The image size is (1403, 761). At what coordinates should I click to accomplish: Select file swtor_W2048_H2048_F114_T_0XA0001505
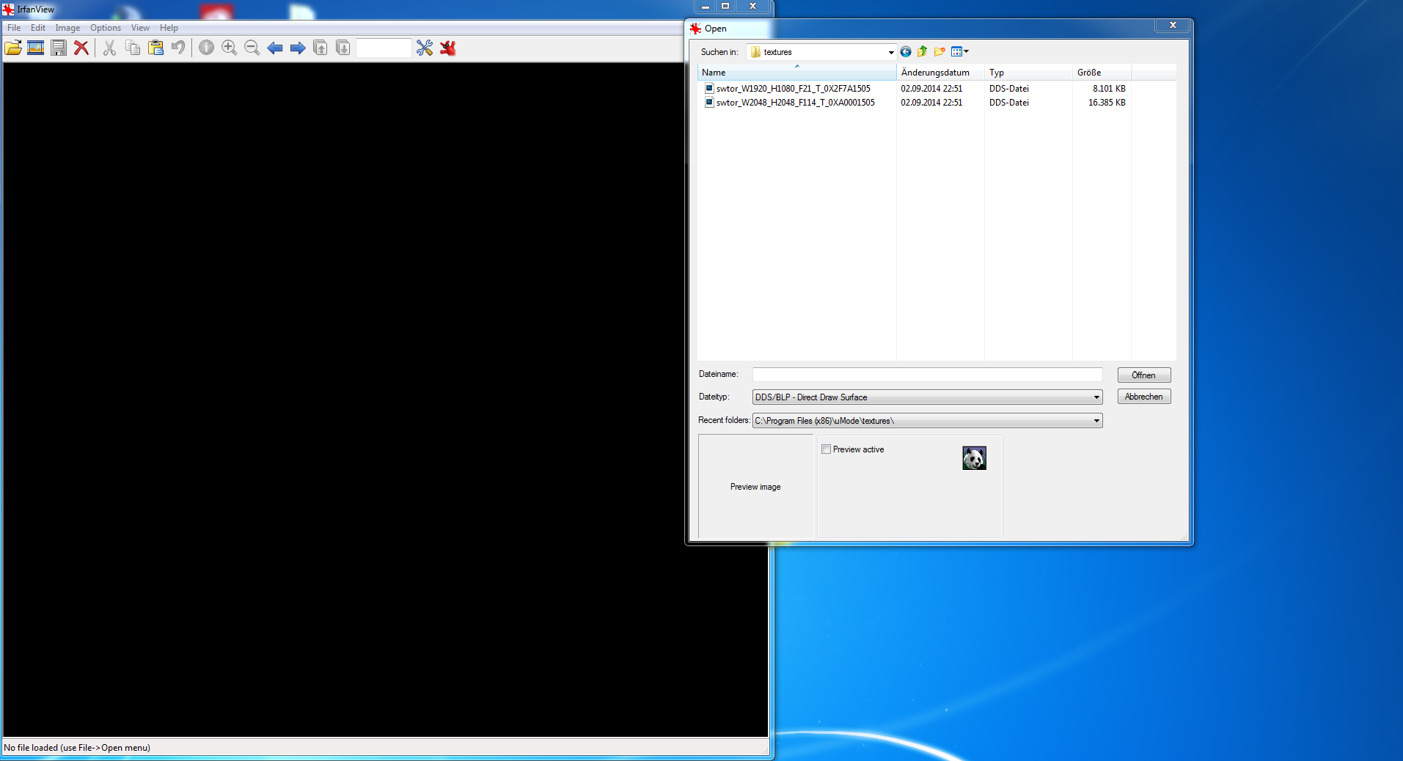pyautogui.click(x=795, y=103)
